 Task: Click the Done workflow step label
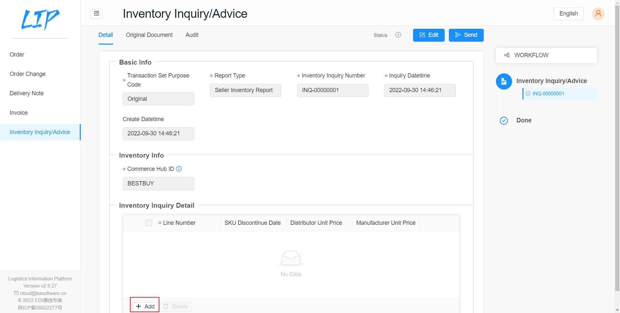524,120
